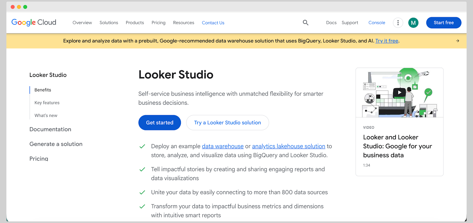Screen dimensions: 473x223
Task: Open the Solutions menu
Action: [109, 23]
